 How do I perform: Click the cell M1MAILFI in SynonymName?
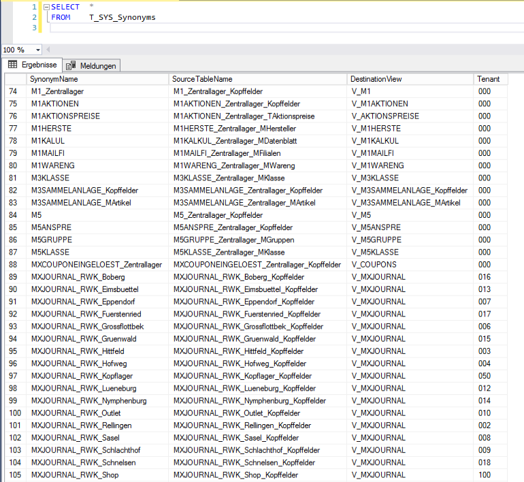click(97, 153)
